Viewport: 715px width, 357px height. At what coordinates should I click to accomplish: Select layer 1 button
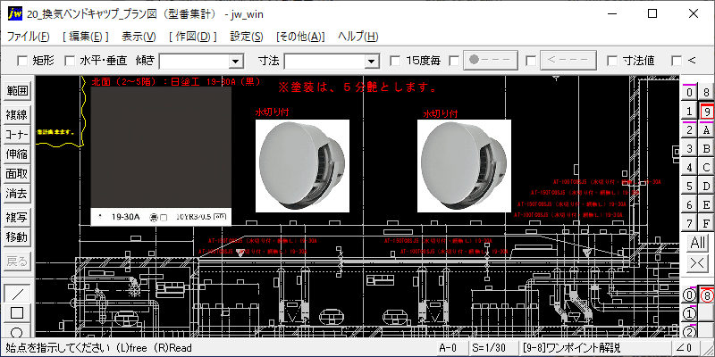pyautogui.click(x=689, y=111)
